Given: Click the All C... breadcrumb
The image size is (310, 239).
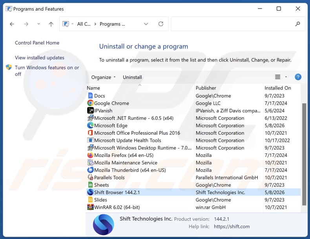Looking at the screenshot, I should coord(84,24).
